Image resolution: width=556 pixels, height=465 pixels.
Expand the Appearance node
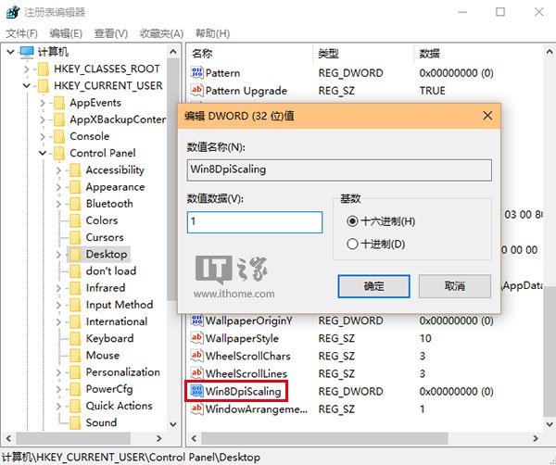[x=59, y=187]
